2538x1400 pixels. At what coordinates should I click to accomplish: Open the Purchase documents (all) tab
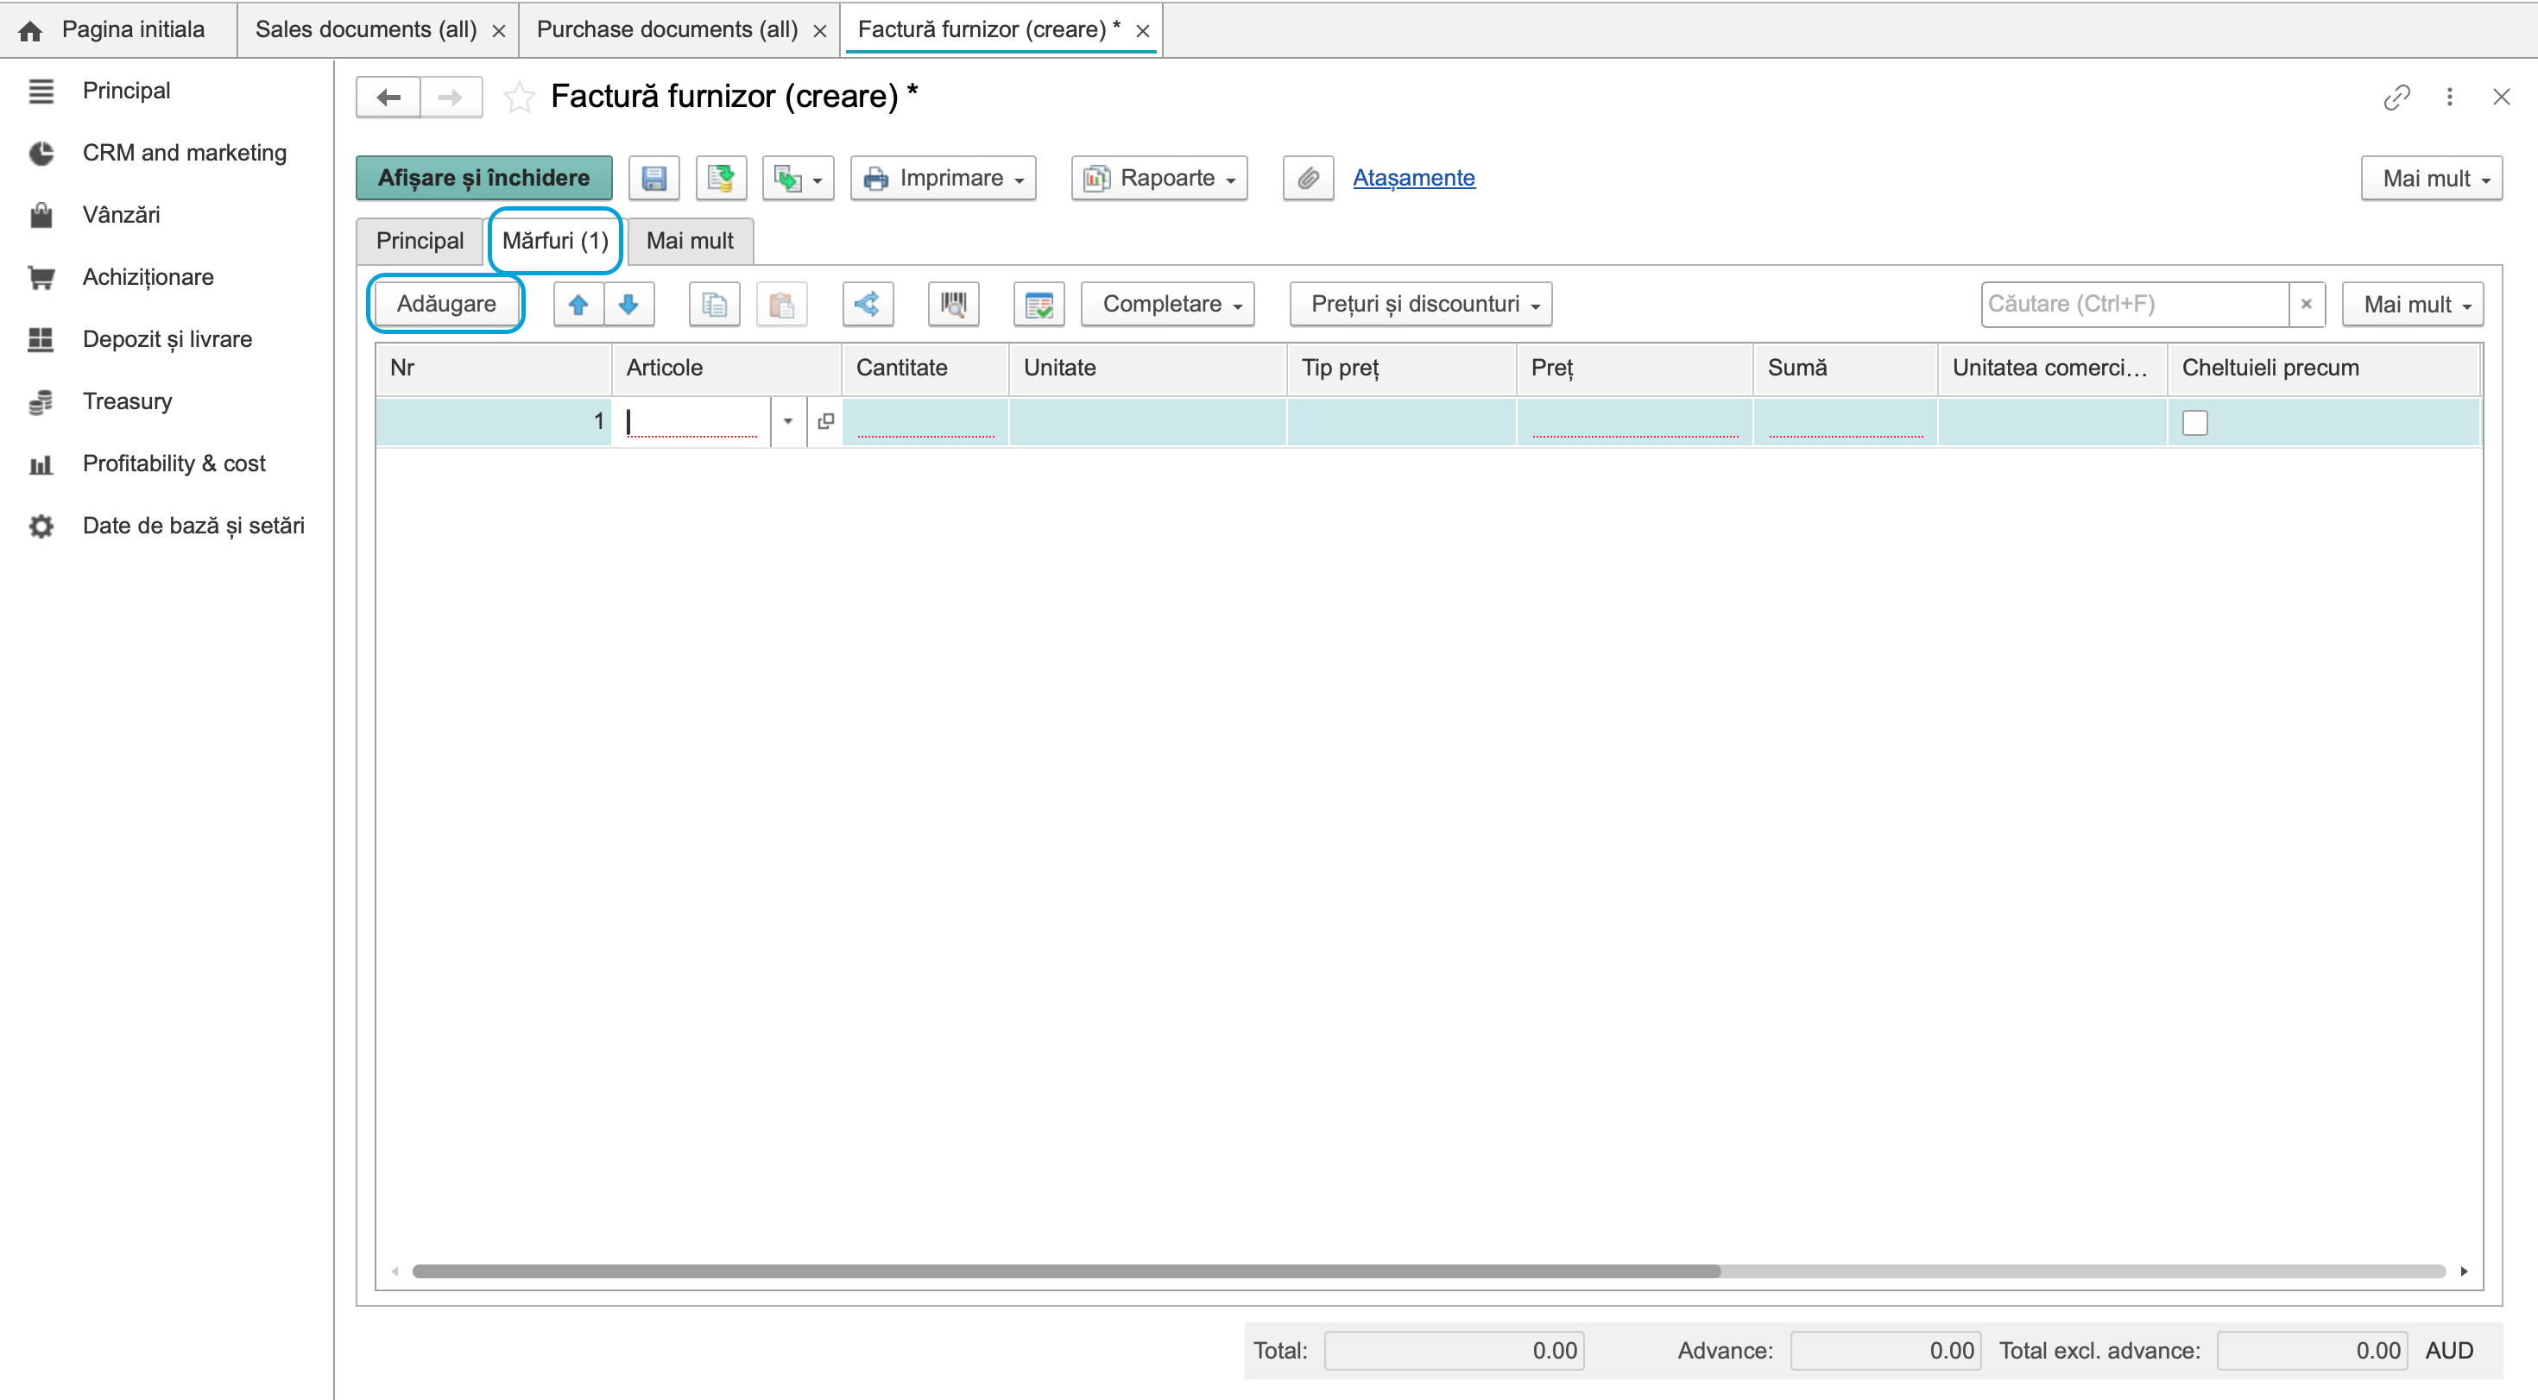[x=667, y=29]
